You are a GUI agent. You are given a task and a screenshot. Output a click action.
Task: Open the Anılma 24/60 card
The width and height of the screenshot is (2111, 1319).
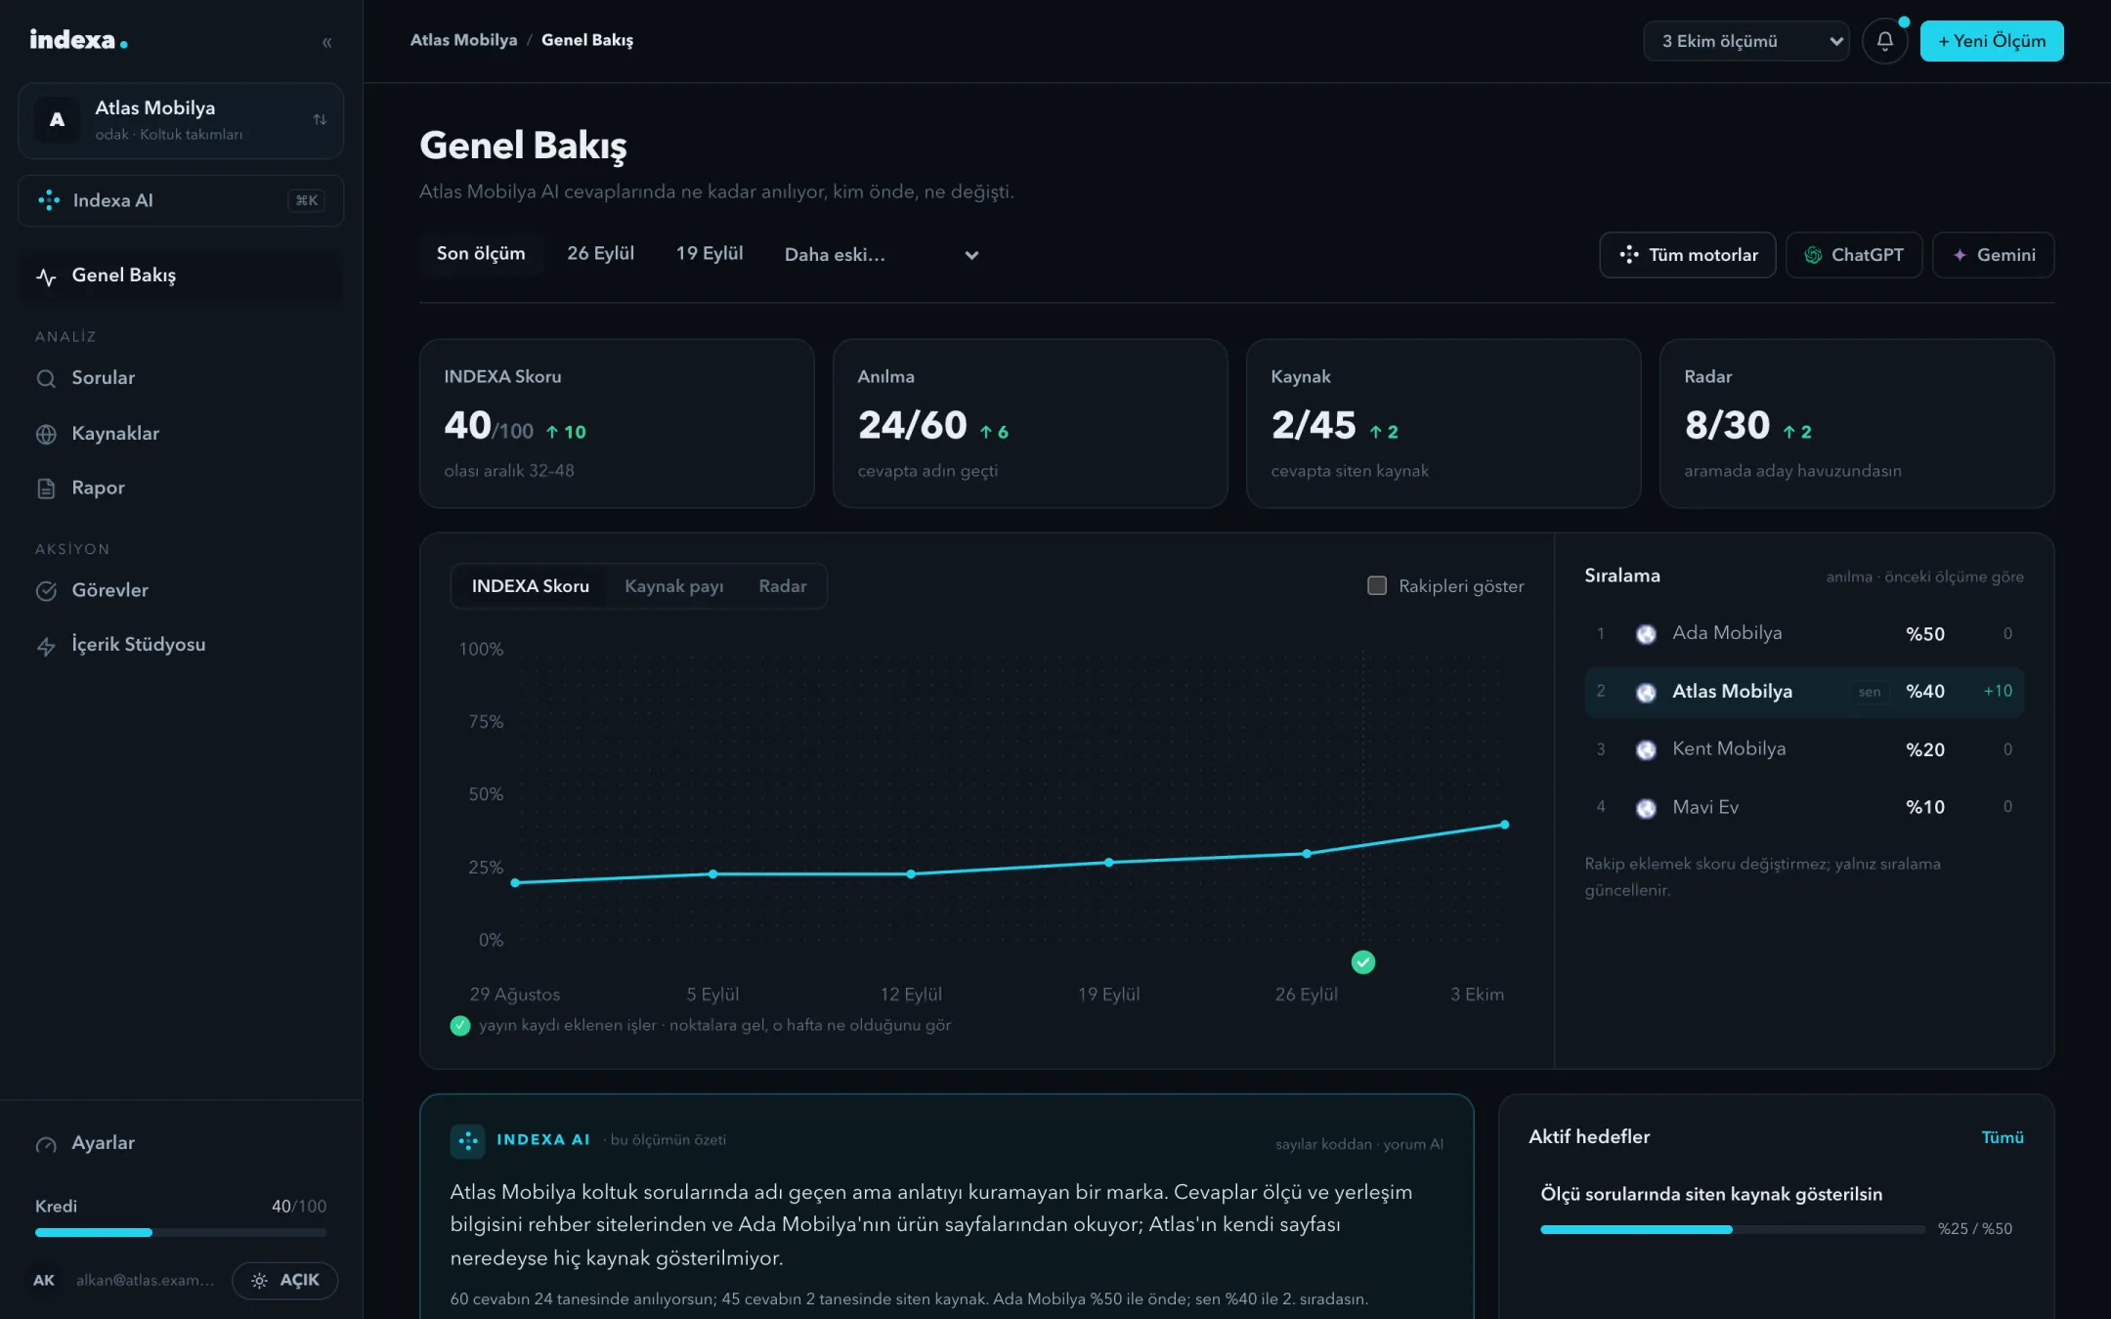pyautogui.click(x=1030, y=423)
